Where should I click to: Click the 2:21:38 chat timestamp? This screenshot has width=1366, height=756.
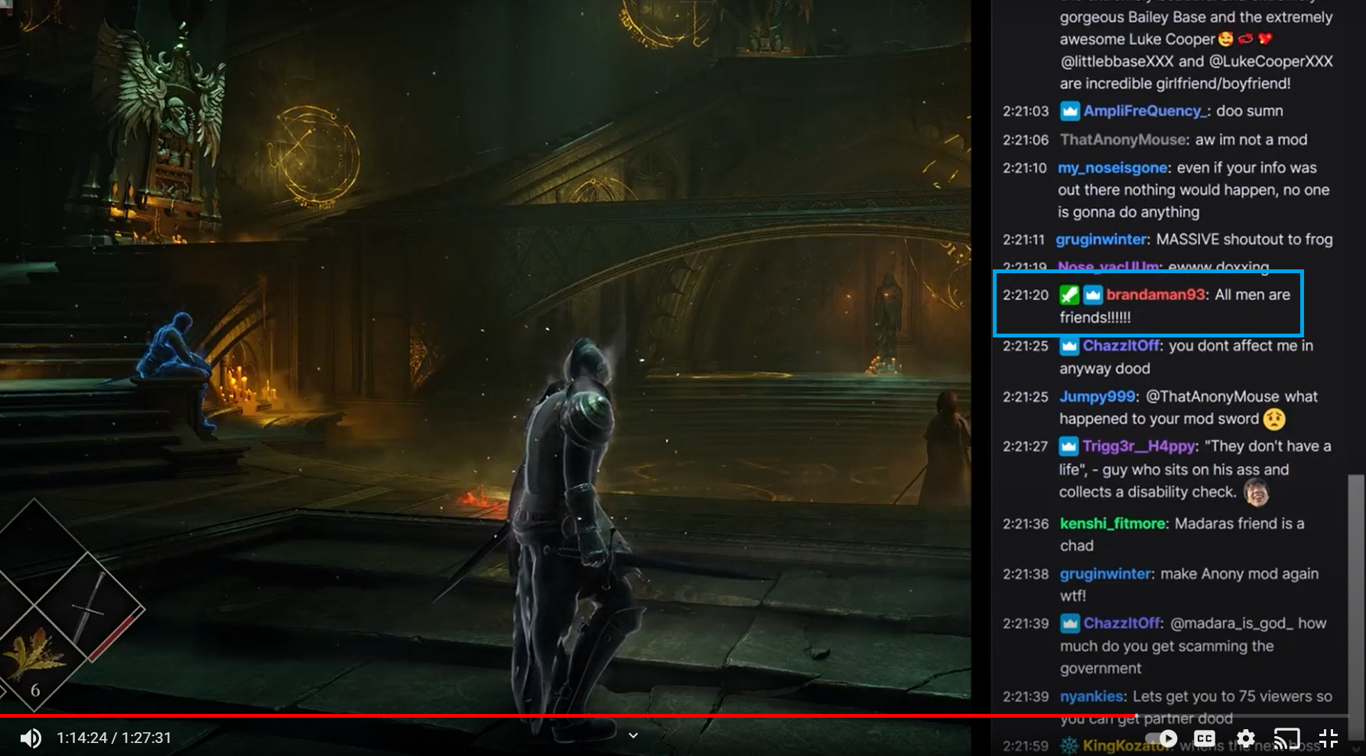tap(1026, 574)
